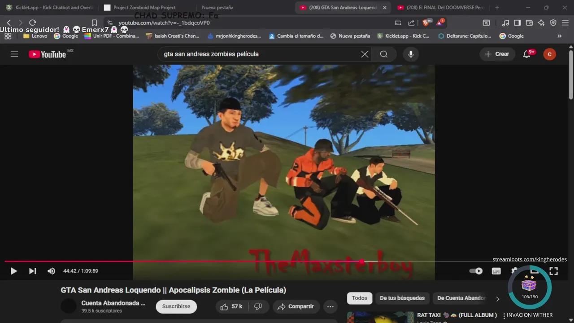Open options menu for RAT TAXI video

tap(504, 315)
